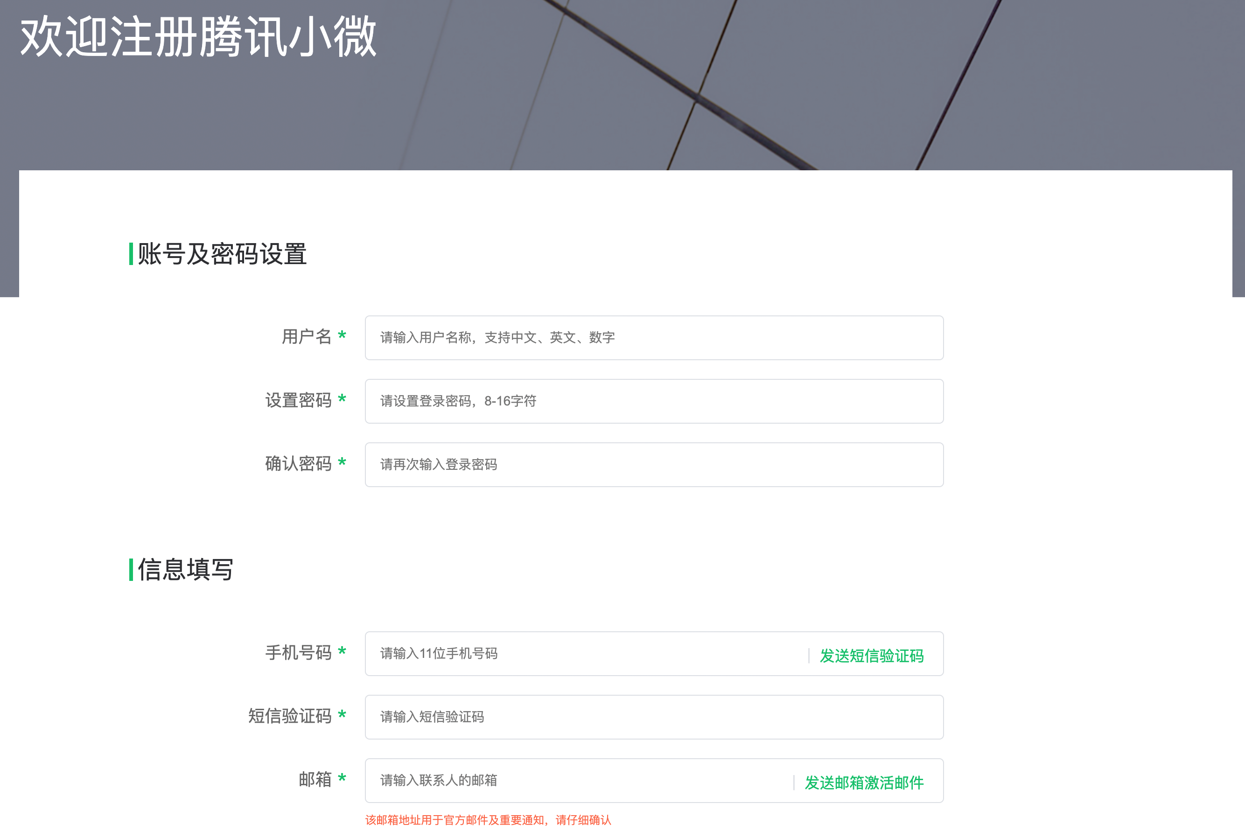Click the 账号及密码设置 section heading
The width and height of the screenshot is (1245, 838).
pyautogui.click(x=222, y=254)
